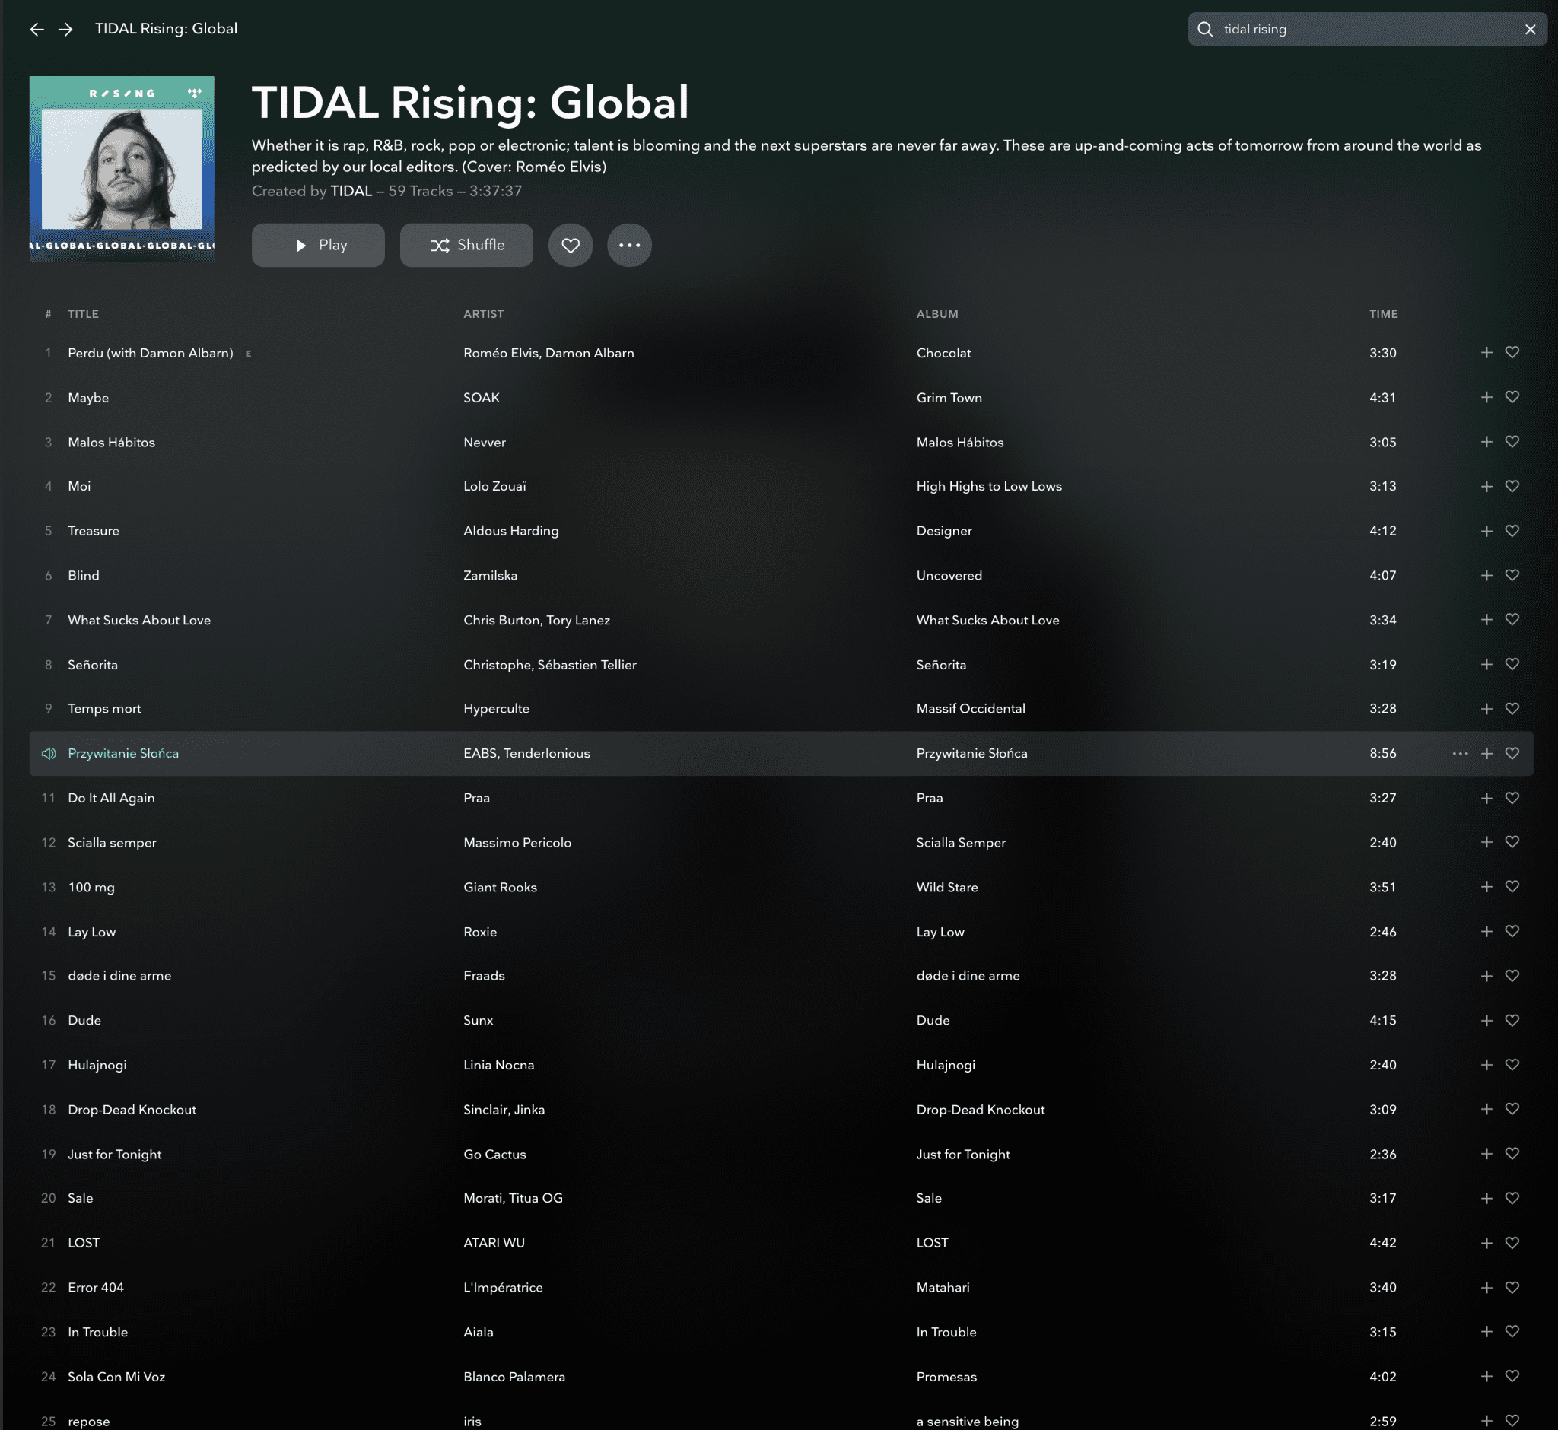
Task: Go back using the left arrow
Action: (x=37, y=30)
